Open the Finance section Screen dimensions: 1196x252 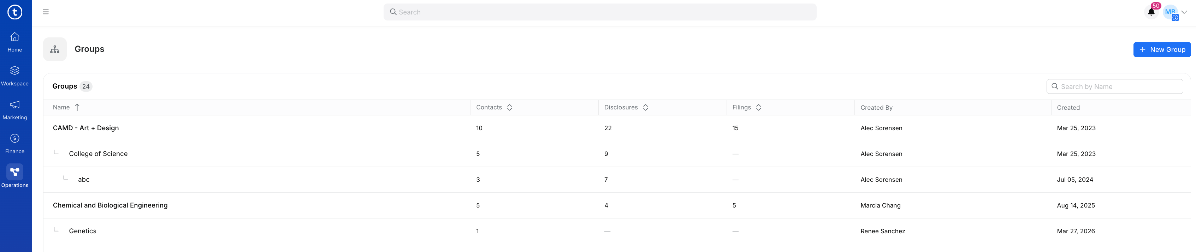coord(15,143)
